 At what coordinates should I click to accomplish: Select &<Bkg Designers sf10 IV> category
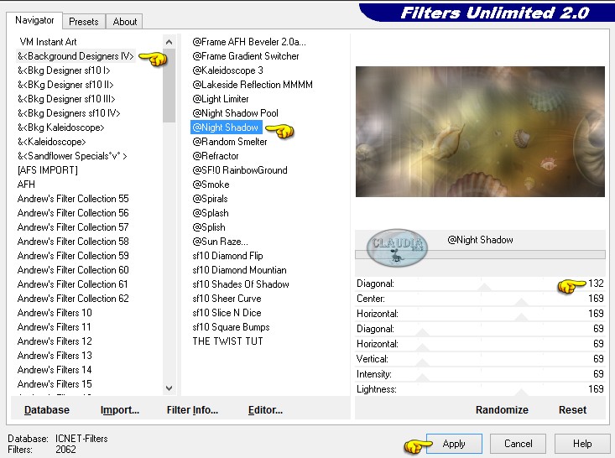69,113
